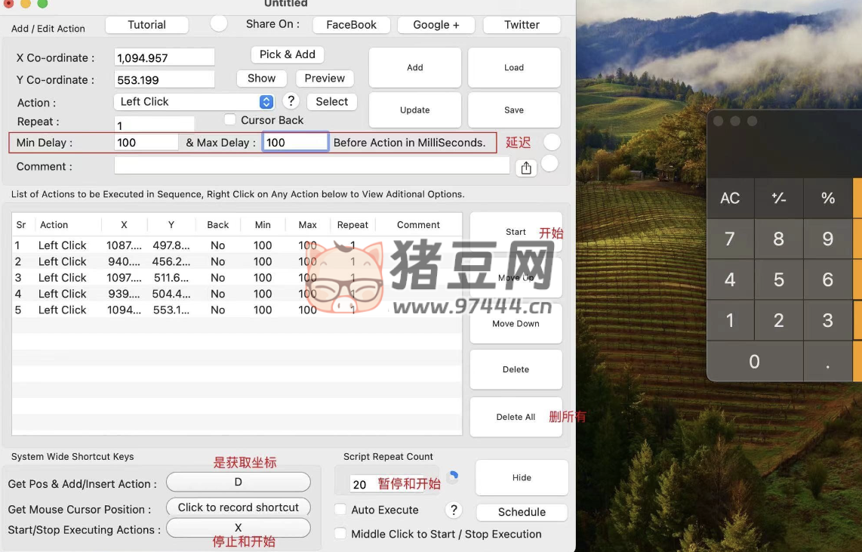Open the Left Click action dropdown

[194, 102]
